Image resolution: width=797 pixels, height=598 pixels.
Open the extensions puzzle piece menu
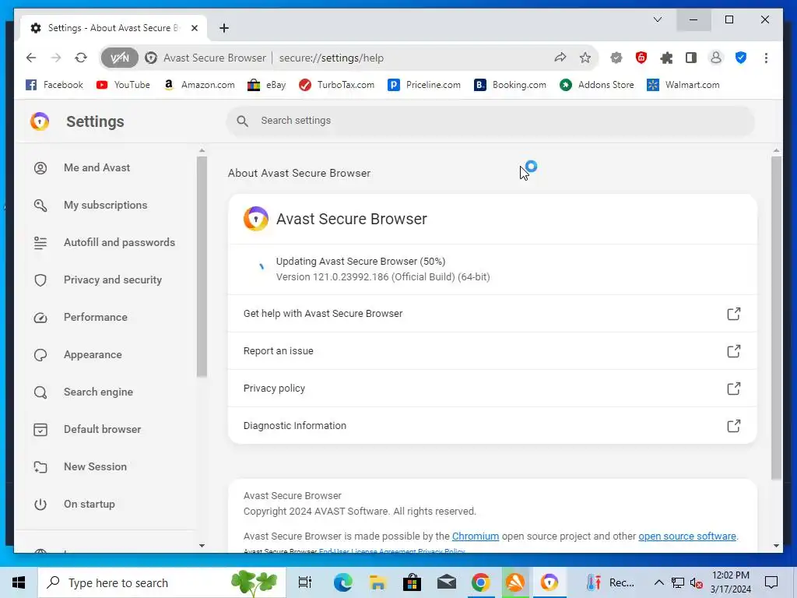[666, 58]
